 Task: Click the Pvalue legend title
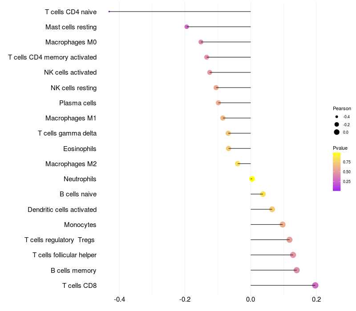340,148
